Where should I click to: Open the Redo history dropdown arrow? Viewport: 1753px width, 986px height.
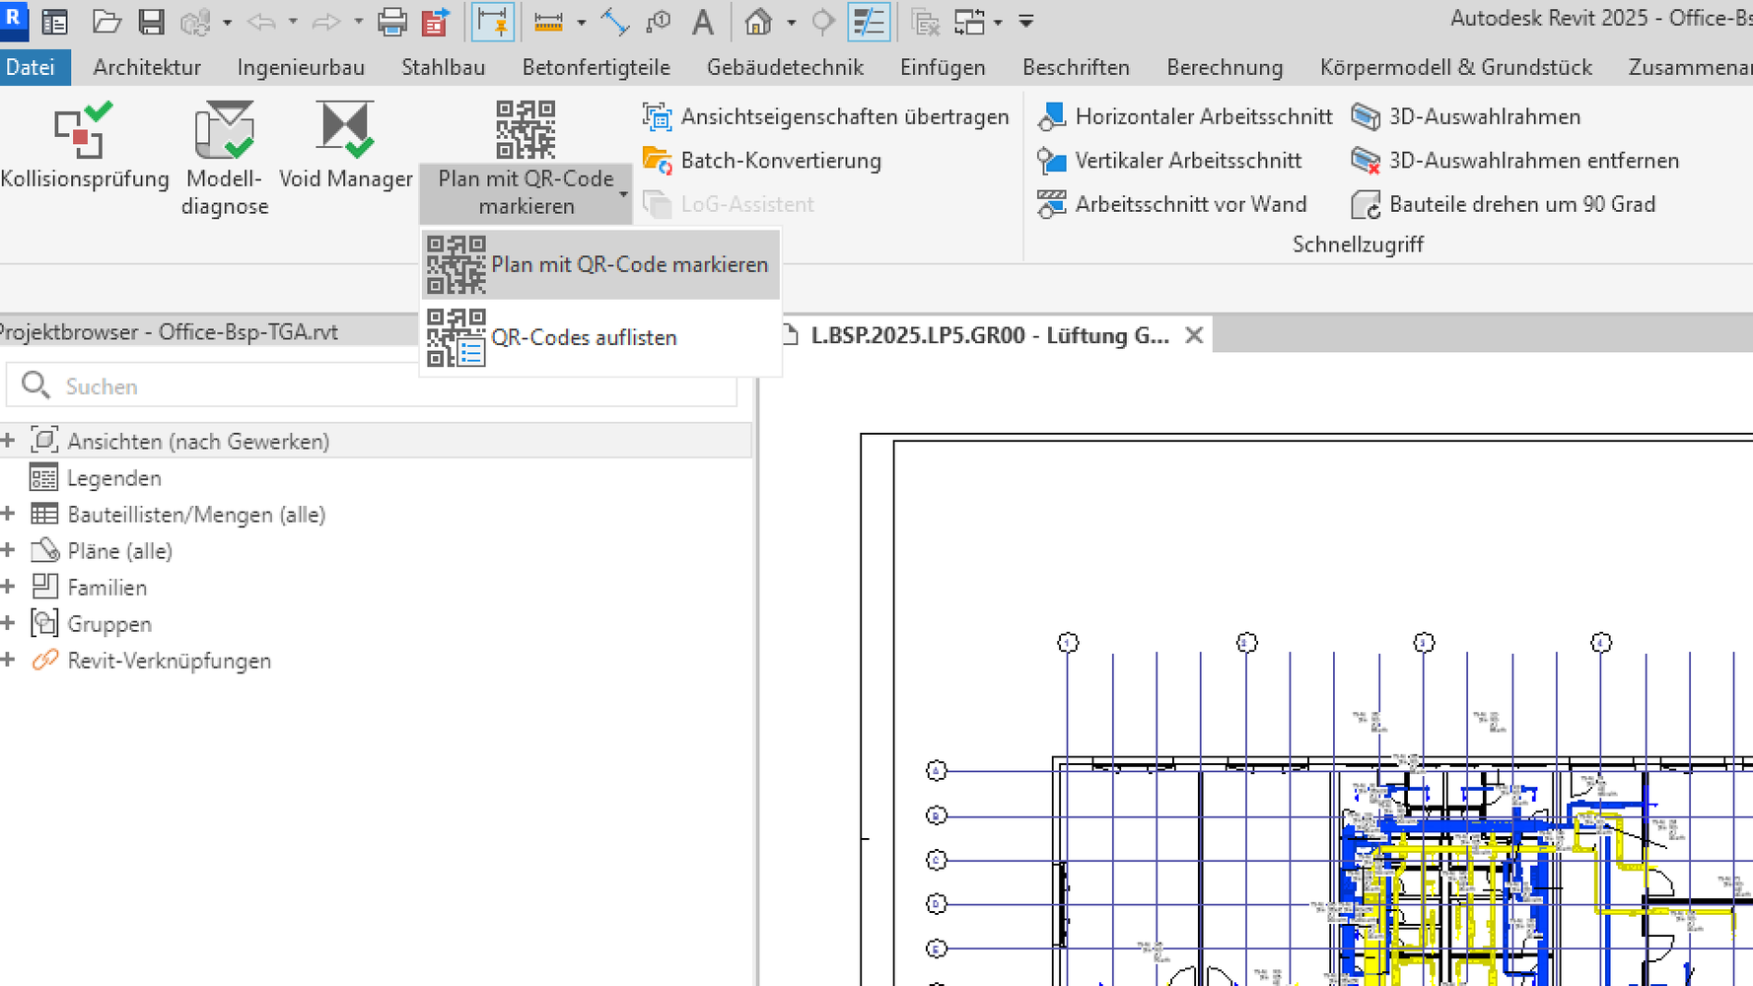(x=358, y=22)
